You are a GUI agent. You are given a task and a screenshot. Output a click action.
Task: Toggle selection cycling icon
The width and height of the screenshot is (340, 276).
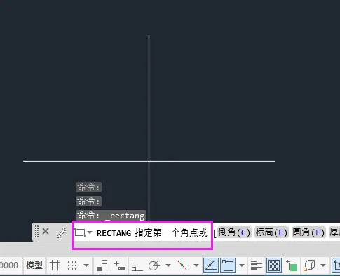coord(292,265)
